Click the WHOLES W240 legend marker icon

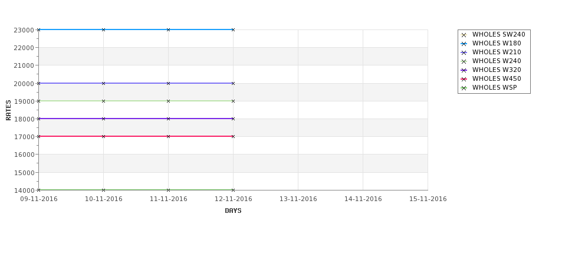(464, 61)
